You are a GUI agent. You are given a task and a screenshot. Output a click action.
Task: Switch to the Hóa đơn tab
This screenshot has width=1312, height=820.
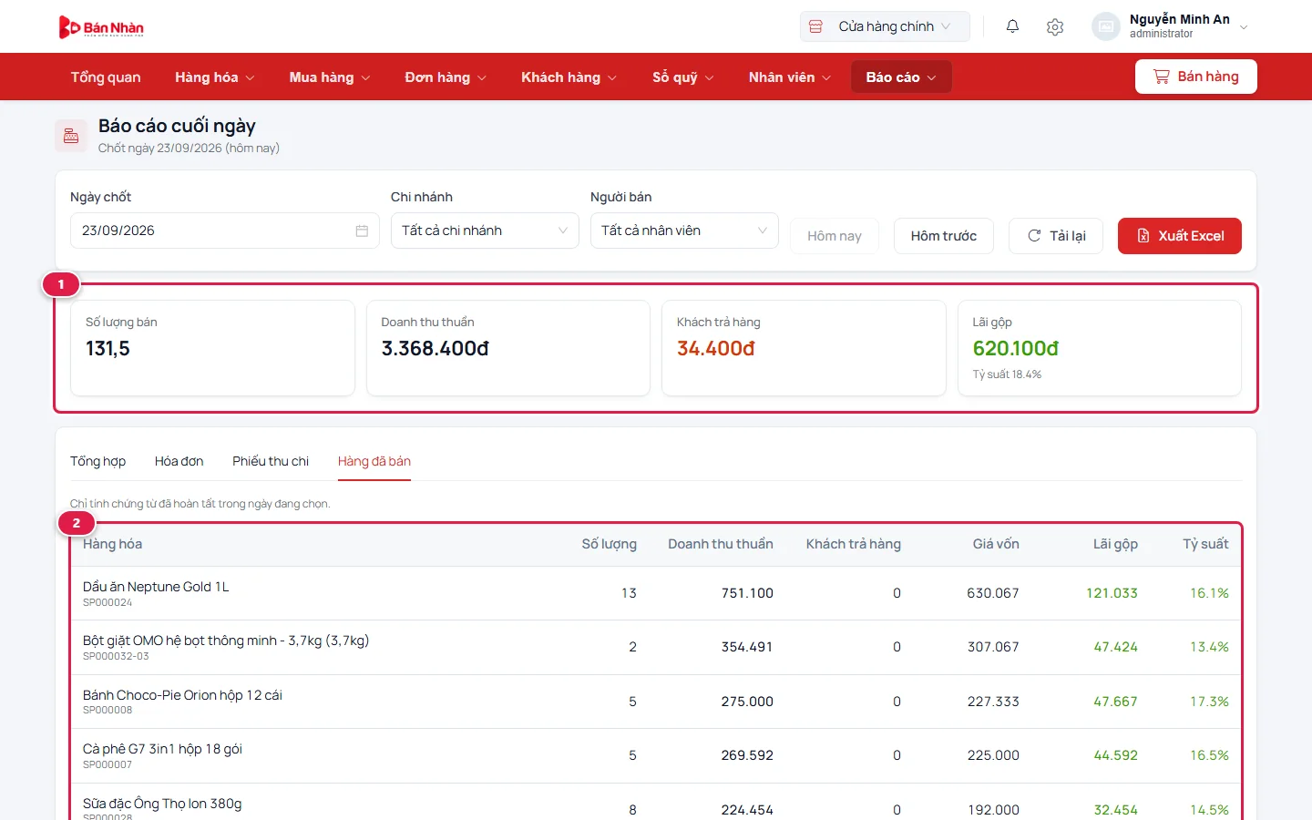(179, 461)
